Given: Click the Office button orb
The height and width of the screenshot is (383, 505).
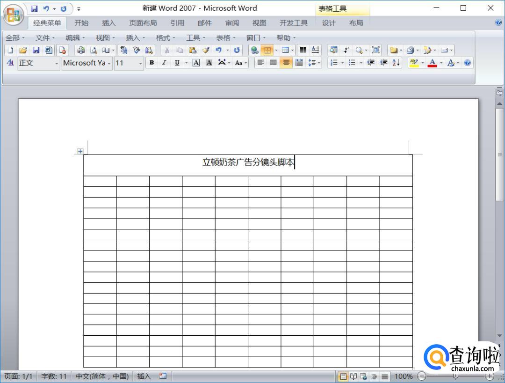Looking at the screenshot, I should 13,14.
